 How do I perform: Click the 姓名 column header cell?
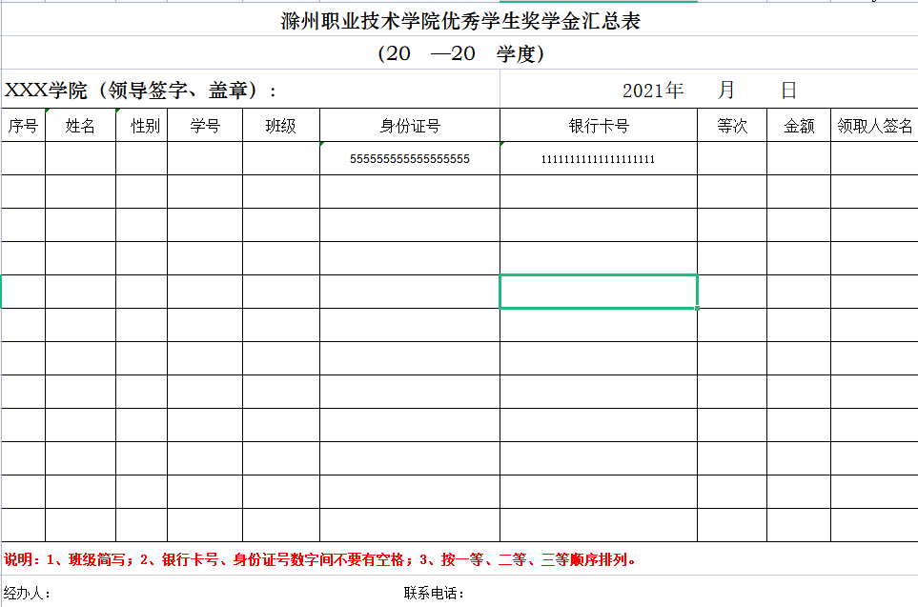pos(80,126)
